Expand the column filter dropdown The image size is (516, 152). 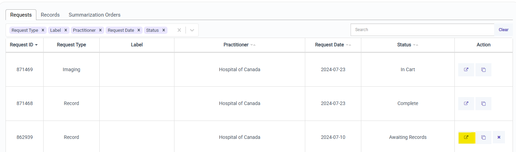[192, 30]
